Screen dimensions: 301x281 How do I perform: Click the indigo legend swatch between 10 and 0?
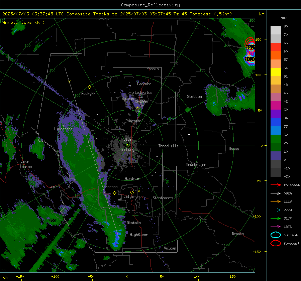tap(276, 156)
